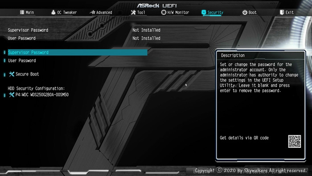Open P4:WDC WDS250G2B0A-00SM50 drive settings
Image resolution: width=312 pixels, height=176 pixels.
click(42, 95)
